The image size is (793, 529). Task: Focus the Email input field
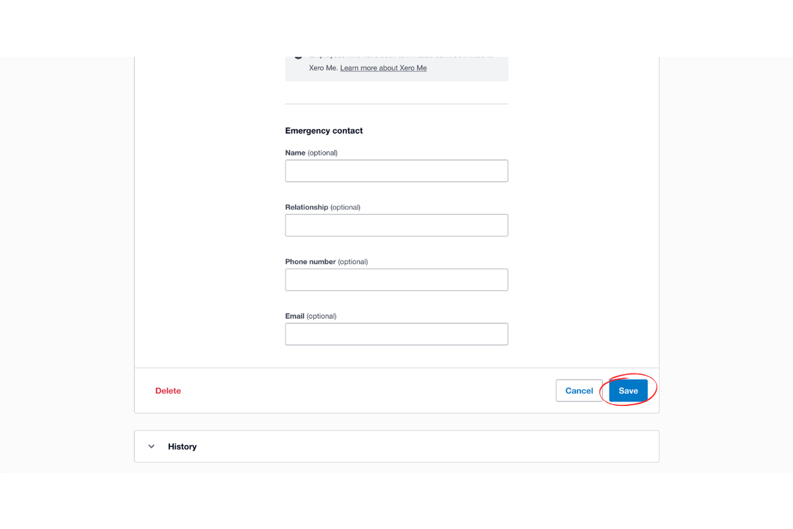coord(397,334)
